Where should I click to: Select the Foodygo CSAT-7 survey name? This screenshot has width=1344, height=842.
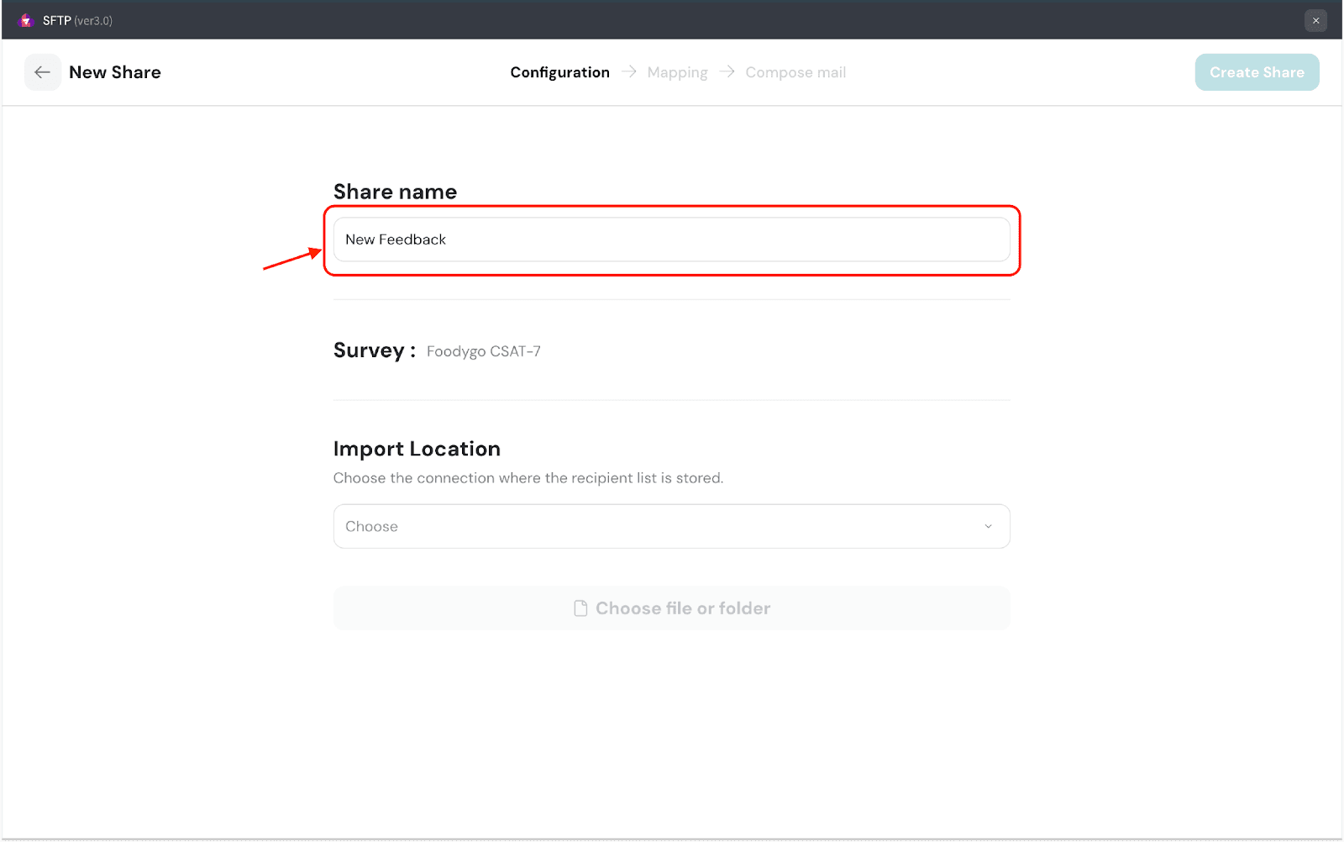tap(483, 351)
